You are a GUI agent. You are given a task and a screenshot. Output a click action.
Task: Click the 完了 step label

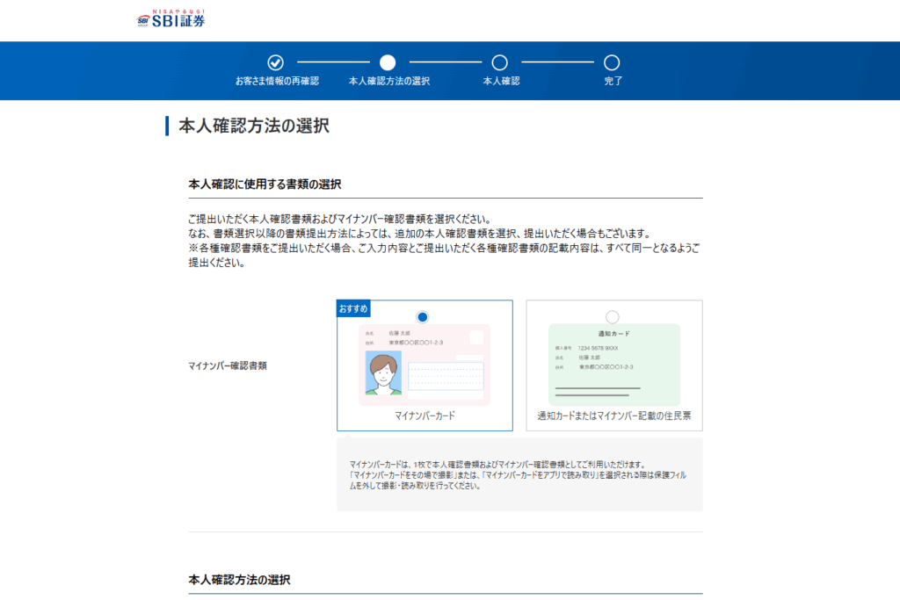pyautogui.click(x=613, y=81)
